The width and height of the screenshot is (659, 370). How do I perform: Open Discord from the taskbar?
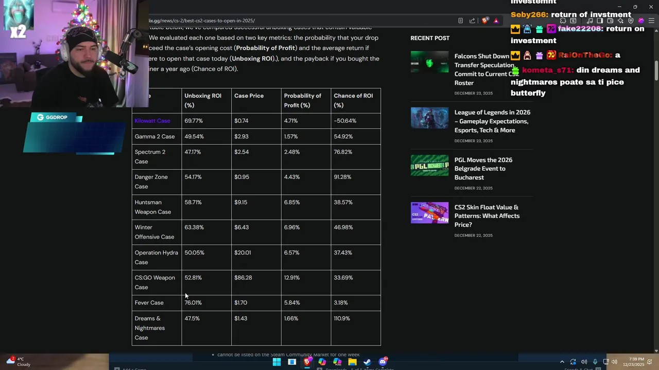click(383, 362)
